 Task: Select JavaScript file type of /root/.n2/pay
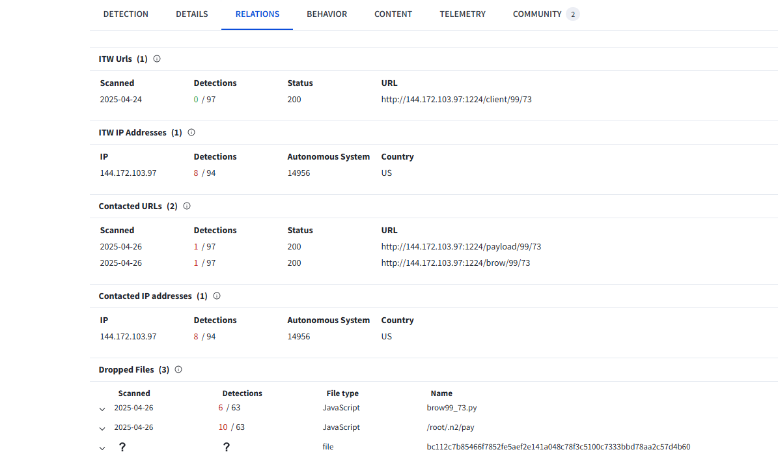click(x=341, y=427)
